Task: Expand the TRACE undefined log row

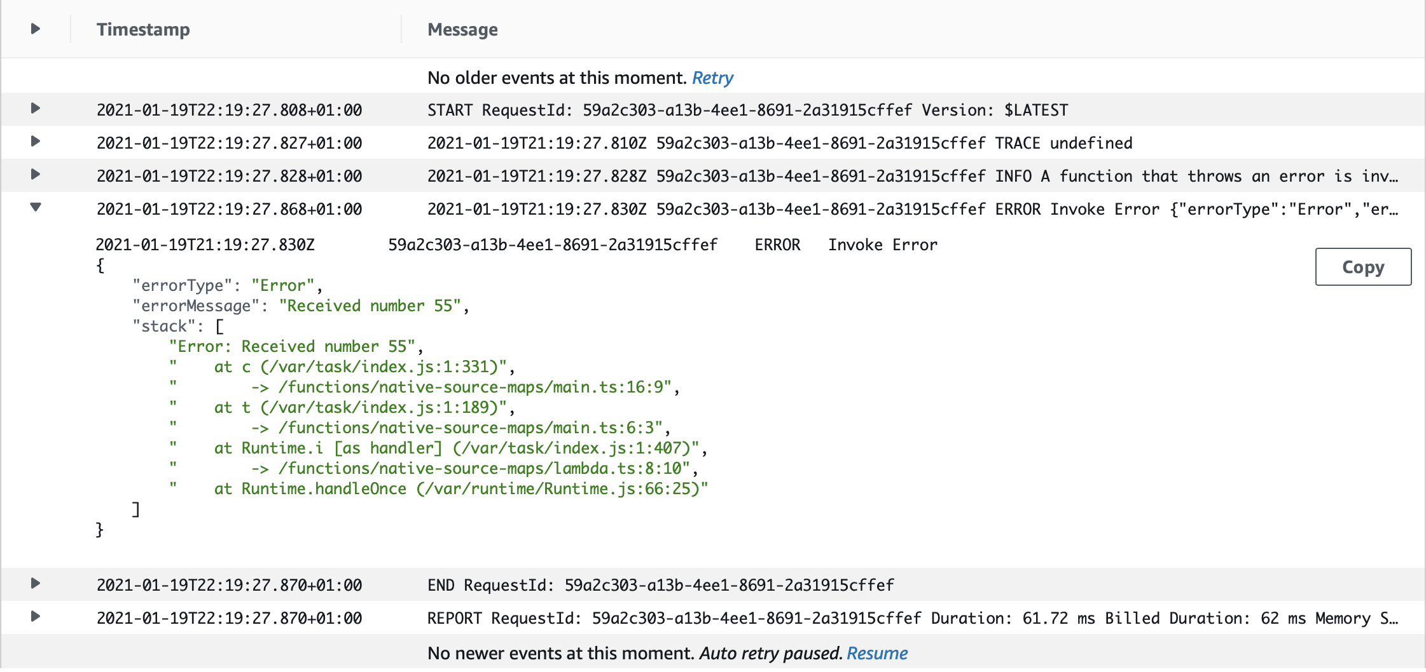Action: click(36, 142)
